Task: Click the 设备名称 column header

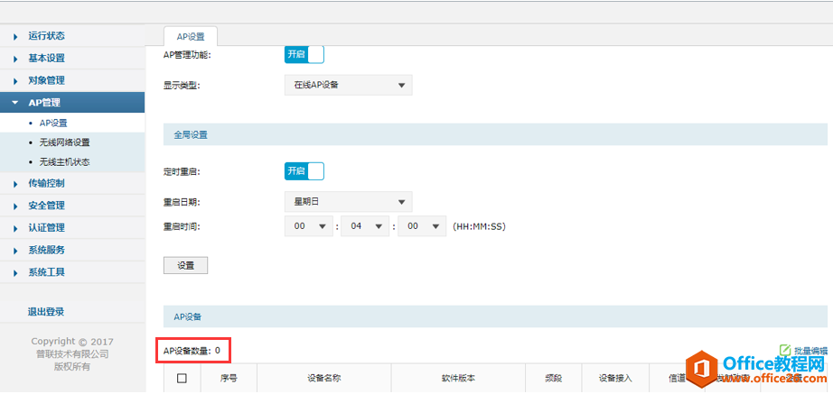Action: [x=324, y=379]
